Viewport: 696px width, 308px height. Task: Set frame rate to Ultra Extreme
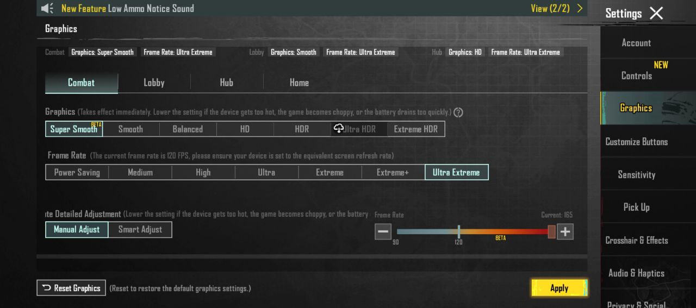[x=457, y=172]
